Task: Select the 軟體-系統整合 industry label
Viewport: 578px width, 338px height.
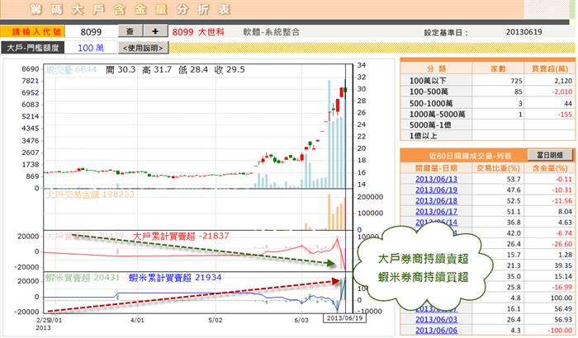Action: (x=272, y=32)
